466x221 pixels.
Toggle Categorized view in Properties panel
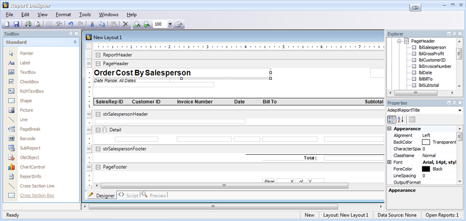(x=392, y=120)
